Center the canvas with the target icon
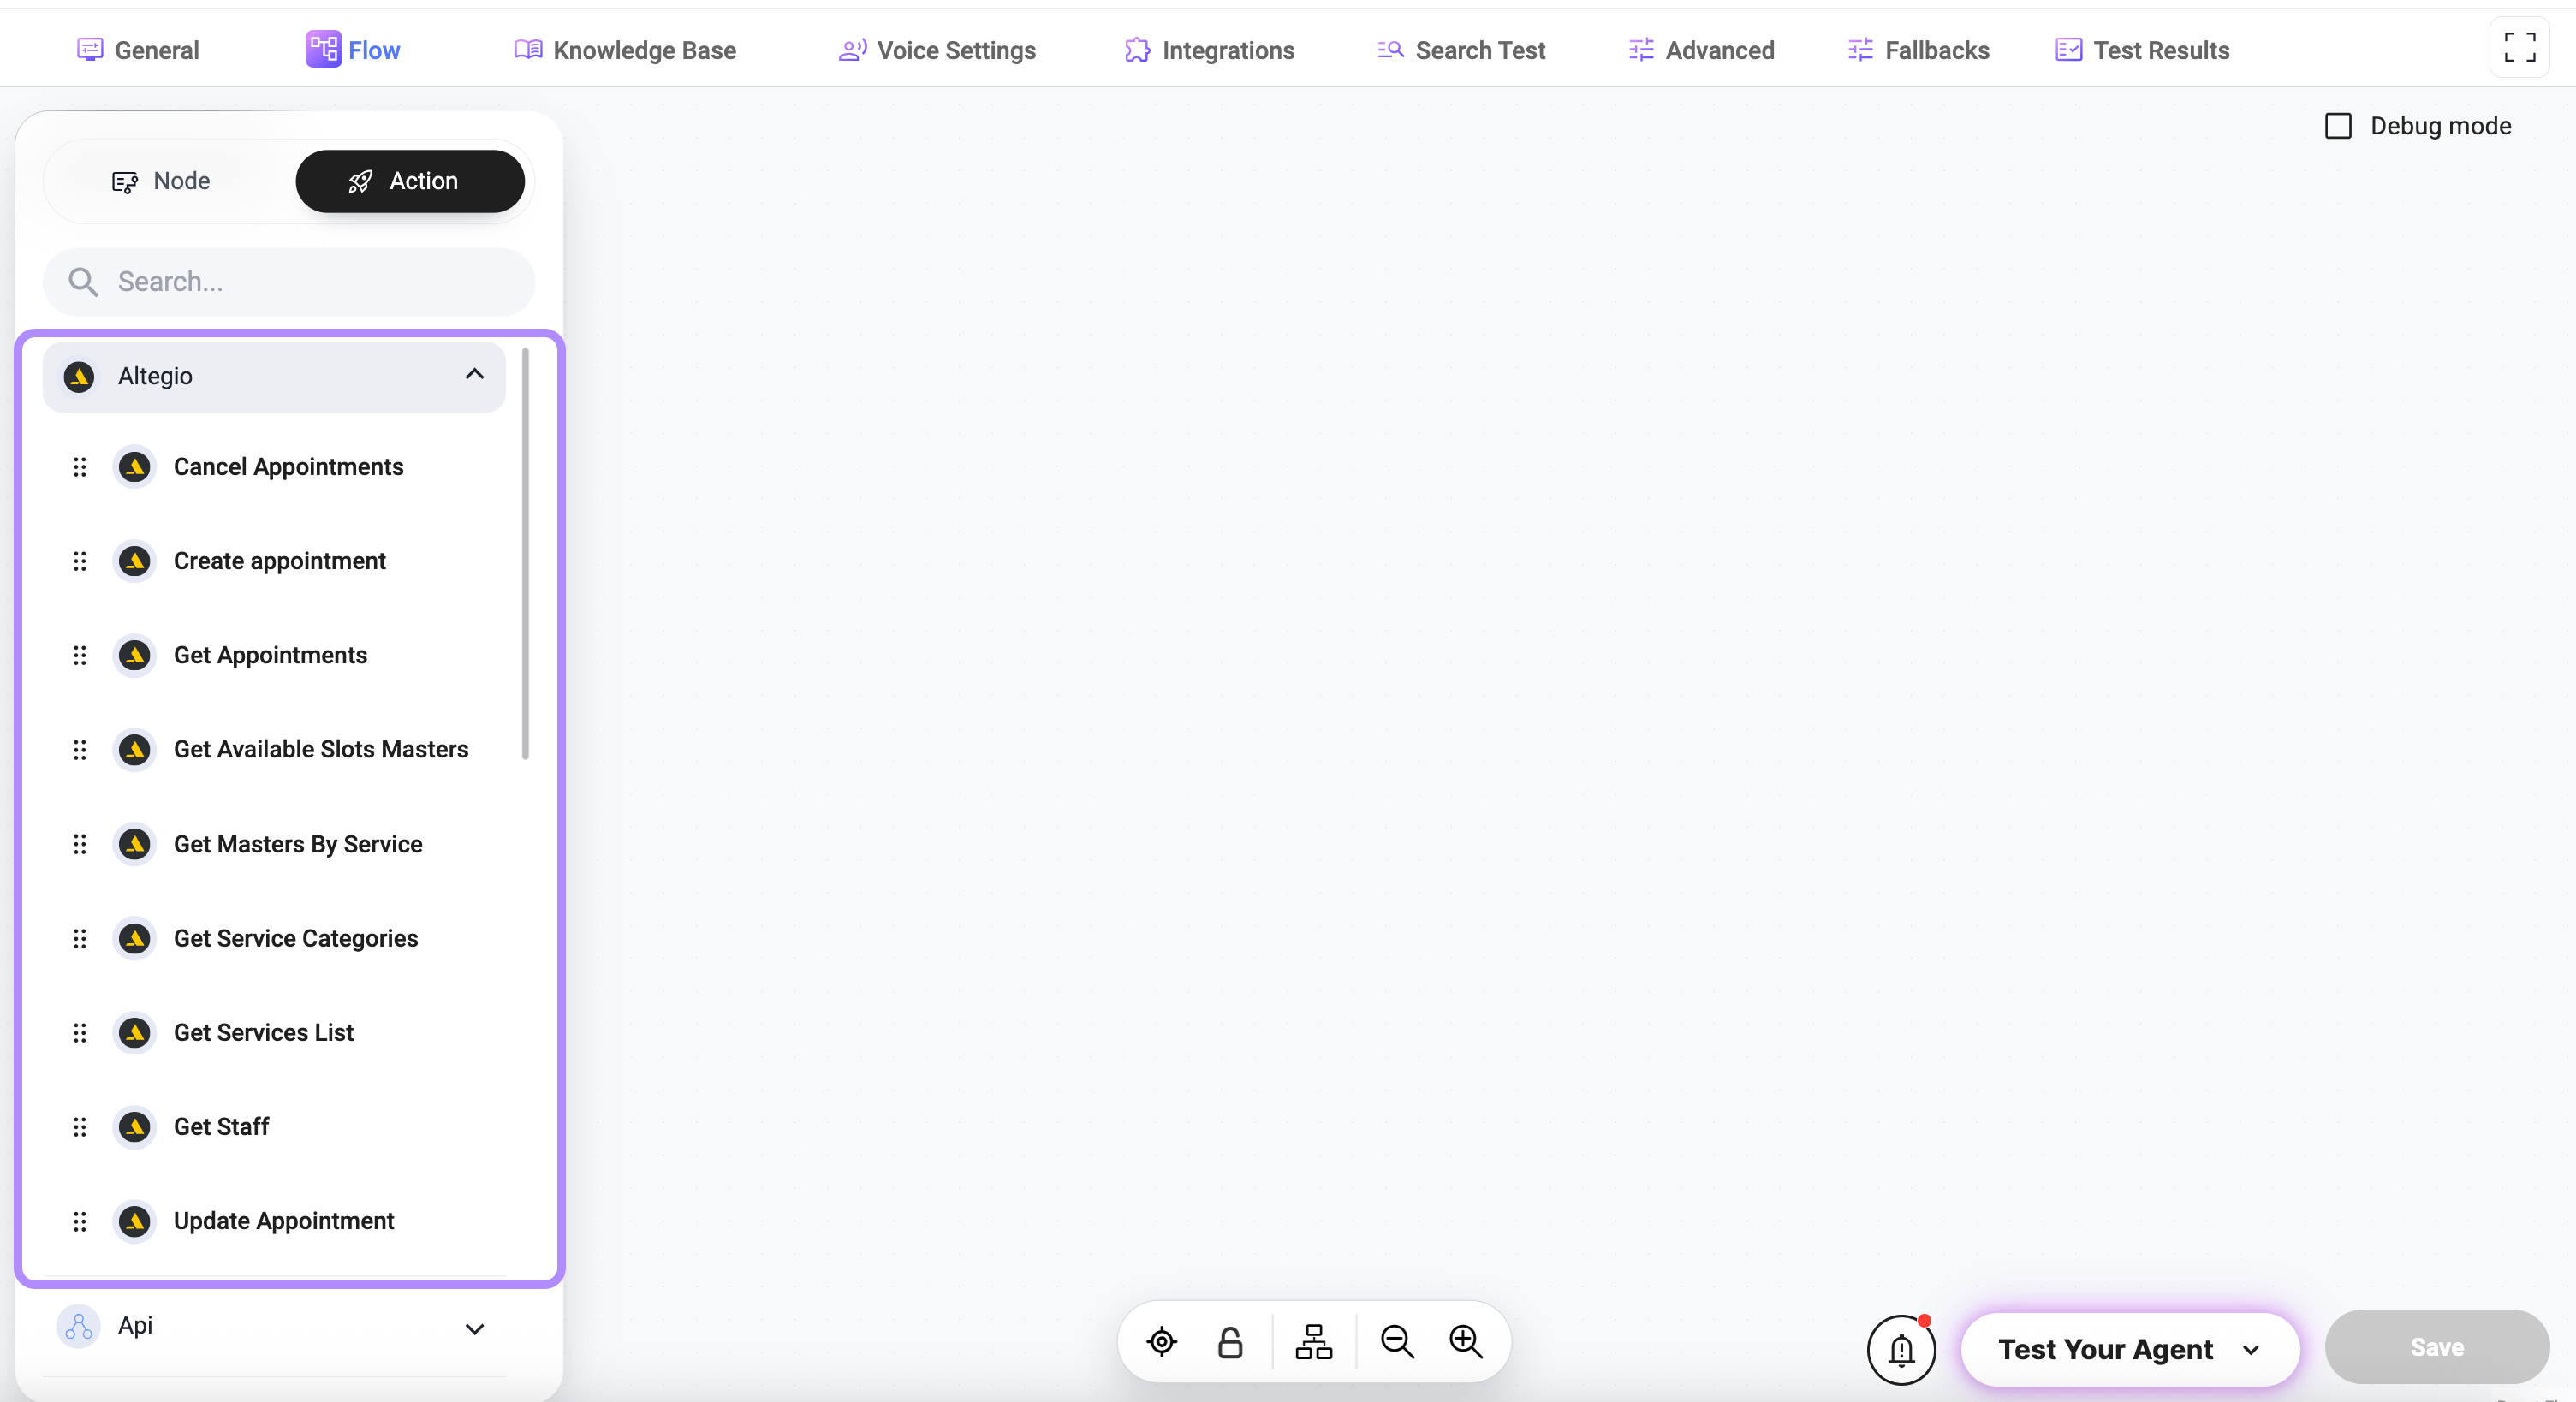The image size is (2576, 1402). 1162,1341
